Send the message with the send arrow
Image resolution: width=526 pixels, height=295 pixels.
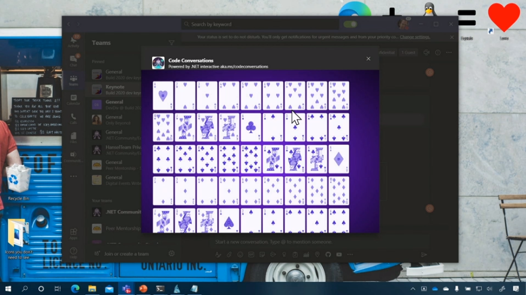tap(424, 255)
